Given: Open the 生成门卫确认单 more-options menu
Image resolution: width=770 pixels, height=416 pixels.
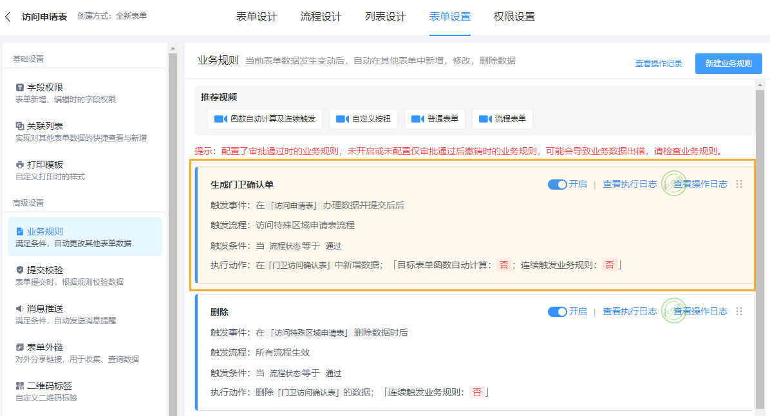Looking at the screenshot, I should (738, 185).
